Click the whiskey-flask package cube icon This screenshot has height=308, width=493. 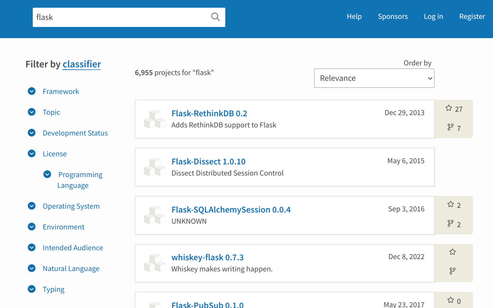pos(154,263)
